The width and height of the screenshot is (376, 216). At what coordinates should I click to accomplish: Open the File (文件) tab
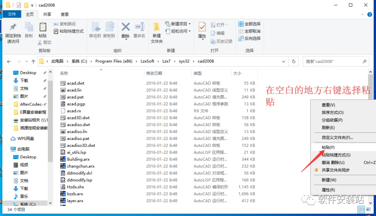[x=12, y=14]
